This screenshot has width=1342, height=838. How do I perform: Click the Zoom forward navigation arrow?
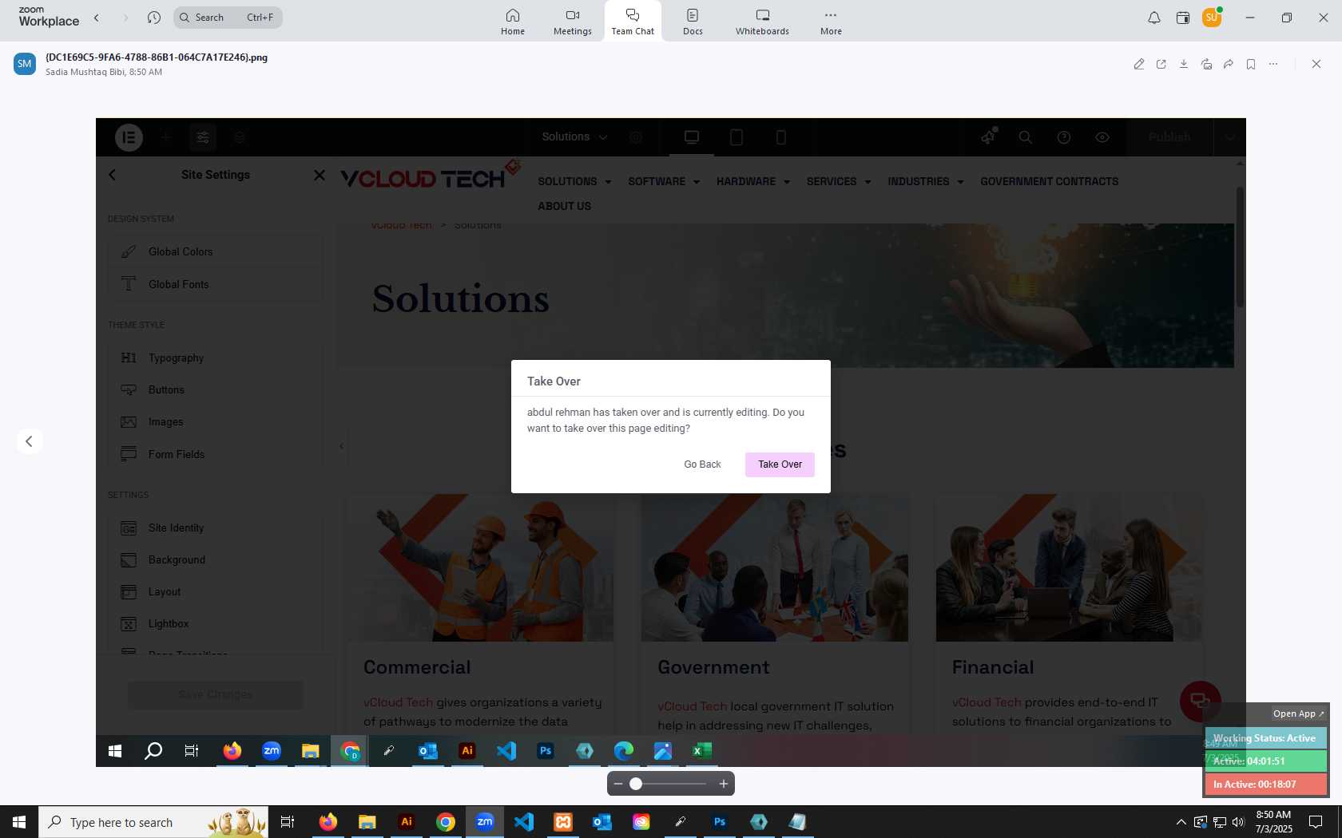pyautogui.click(x=125, y=18)
